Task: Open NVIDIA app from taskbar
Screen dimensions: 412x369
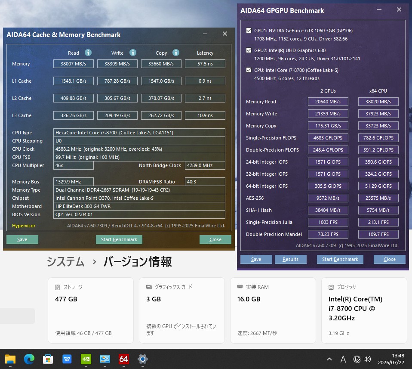Action: (x=86, y=359)
